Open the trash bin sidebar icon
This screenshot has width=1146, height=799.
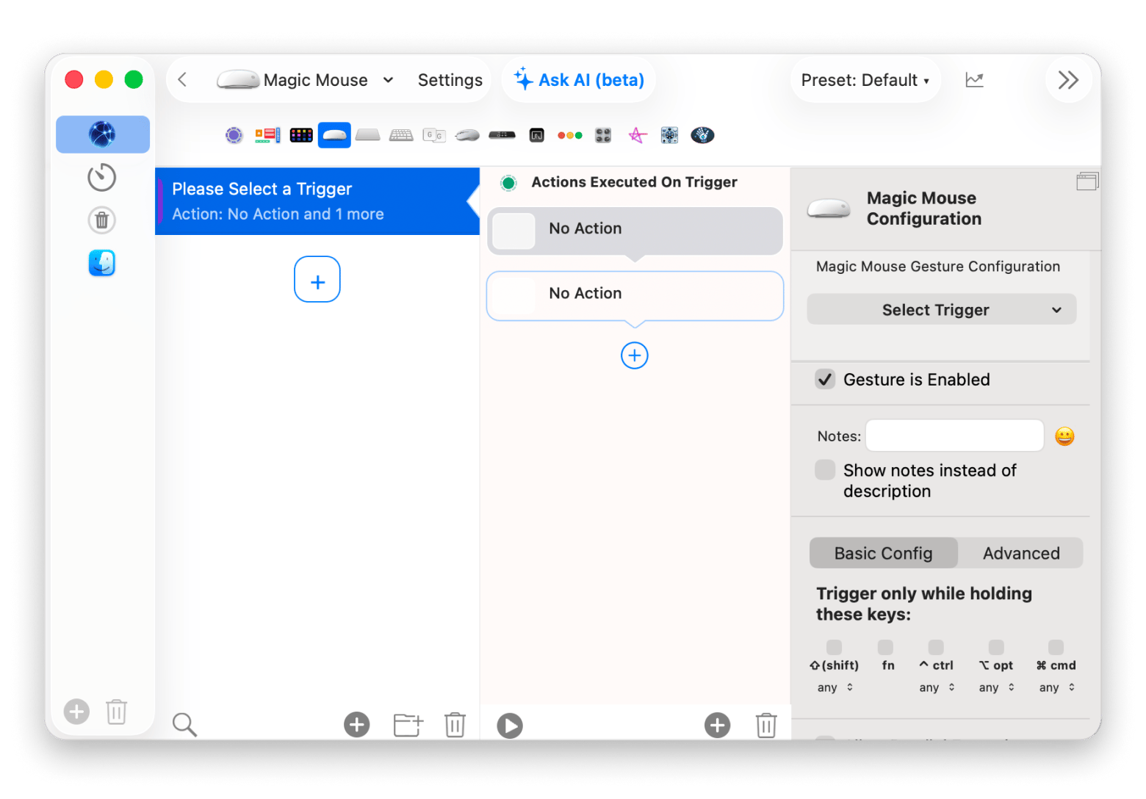point(102,220)
